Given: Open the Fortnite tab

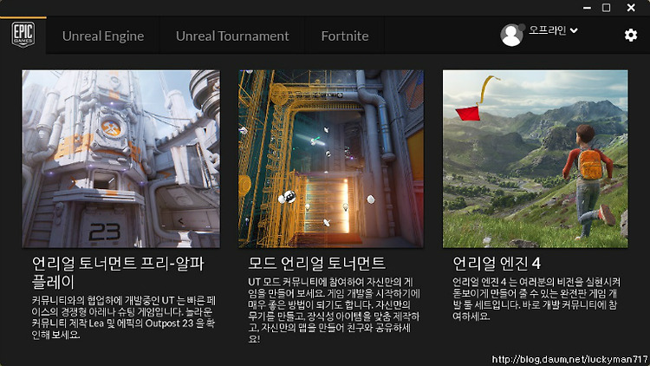Looking at the screenshot, I should tap(345, 36).
